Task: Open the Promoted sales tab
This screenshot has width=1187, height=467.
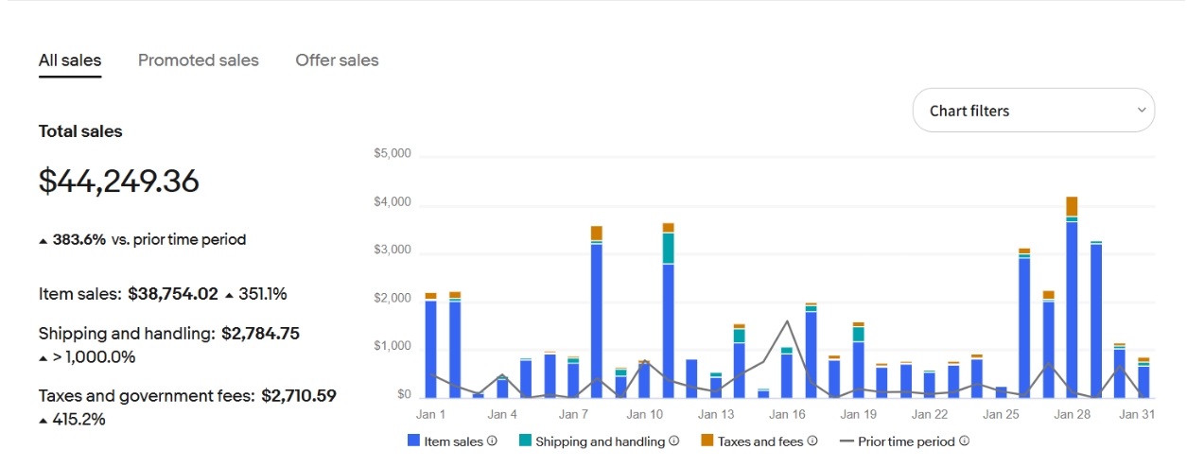Action: (x=198, y=61)
